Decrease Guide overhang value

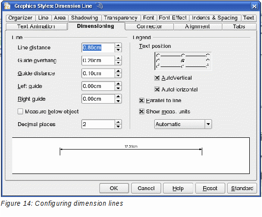tap(118, 63)
